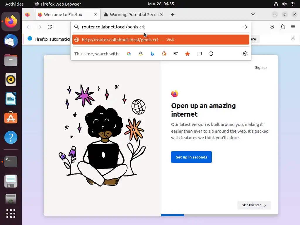
Task: Click Firefox icon in the dock
Action: (11, 21)
